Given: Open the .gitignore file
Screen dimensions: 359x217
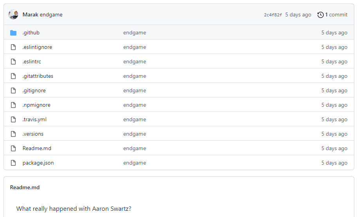Looking at the screenshot, I should [x=34, y=91].
